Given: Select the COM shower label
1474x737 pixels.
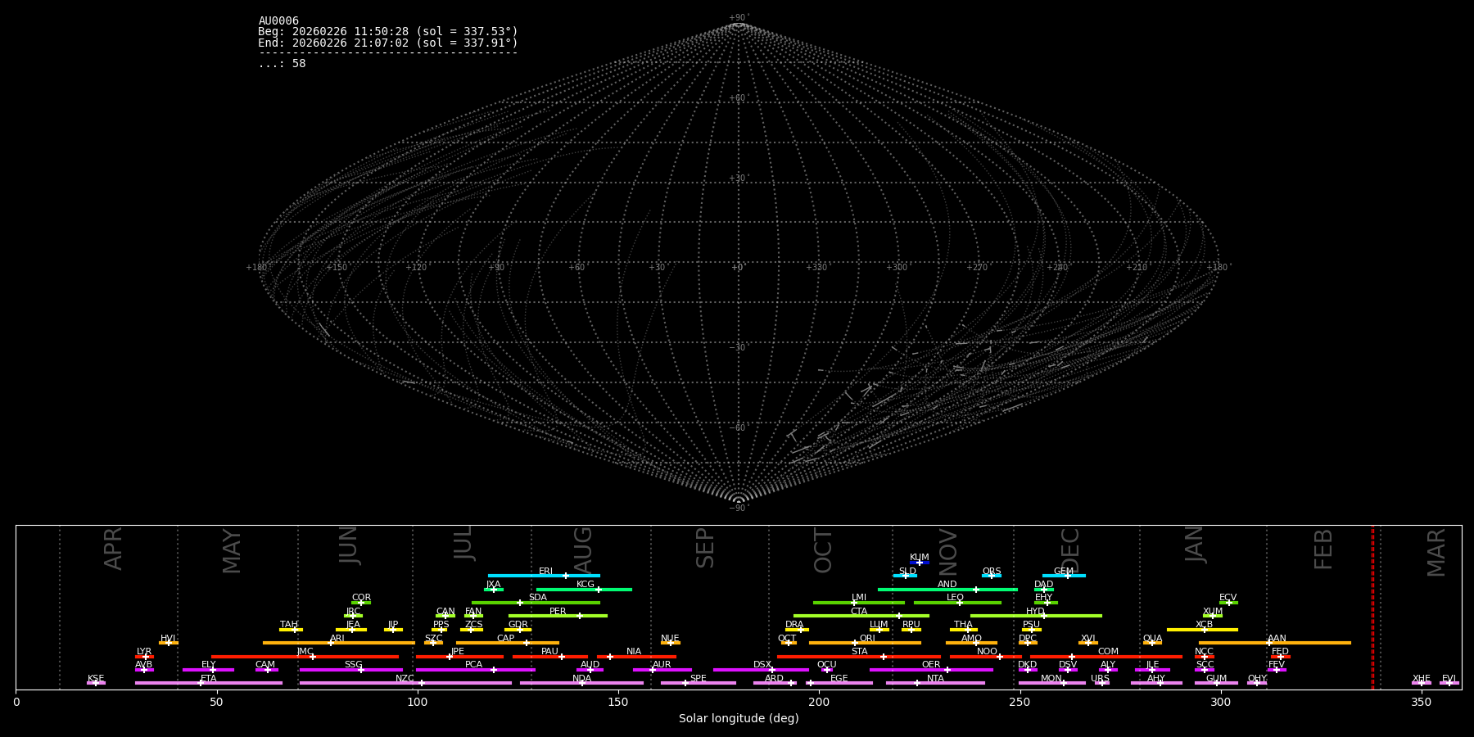Looking at the screenshot, I should 1108,652.
